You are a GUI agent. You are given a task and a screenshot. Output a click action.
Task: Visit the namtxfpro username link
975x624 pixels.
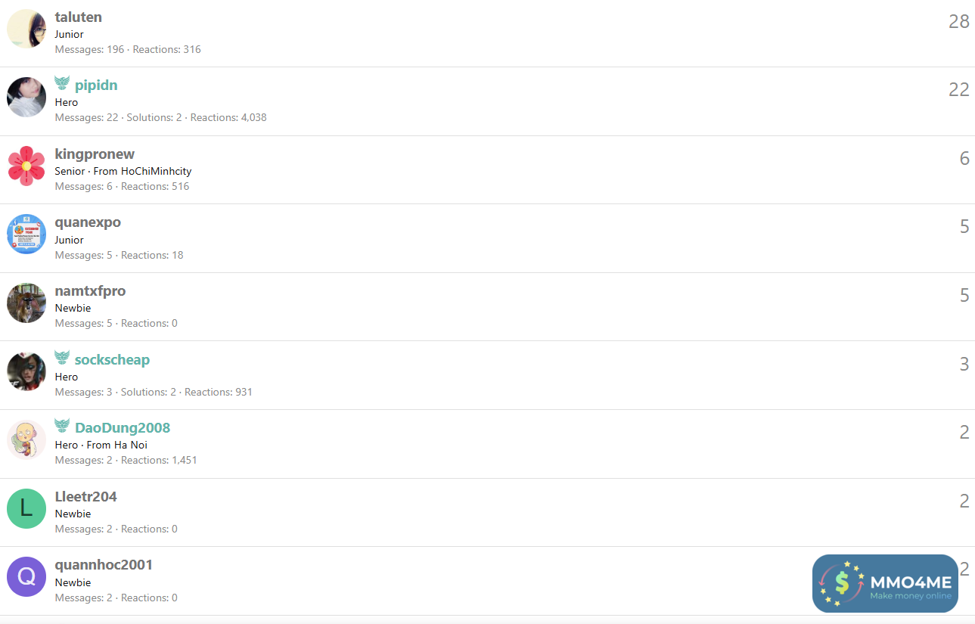[x=90, y=291]
